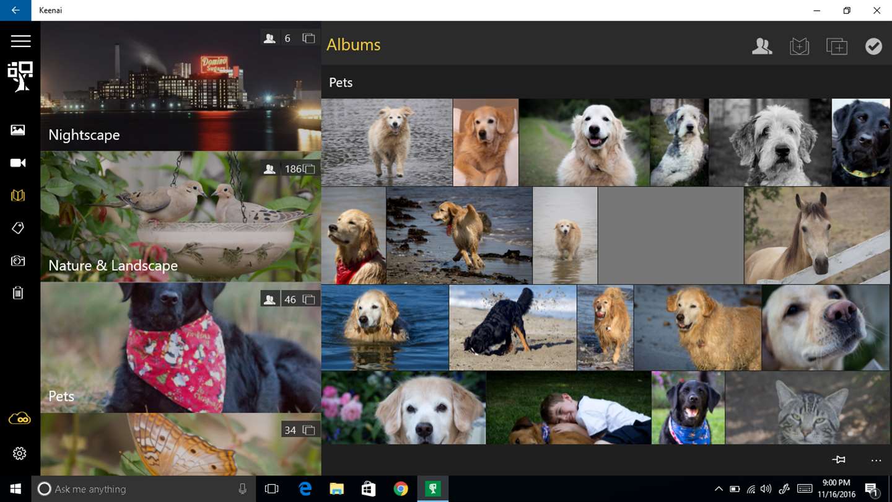Open the Nightscape album

(181, 86)
